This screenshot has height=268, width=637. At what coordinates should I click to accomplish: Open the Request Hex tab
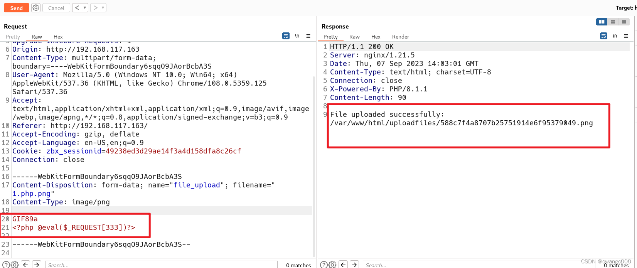[58, 37]
